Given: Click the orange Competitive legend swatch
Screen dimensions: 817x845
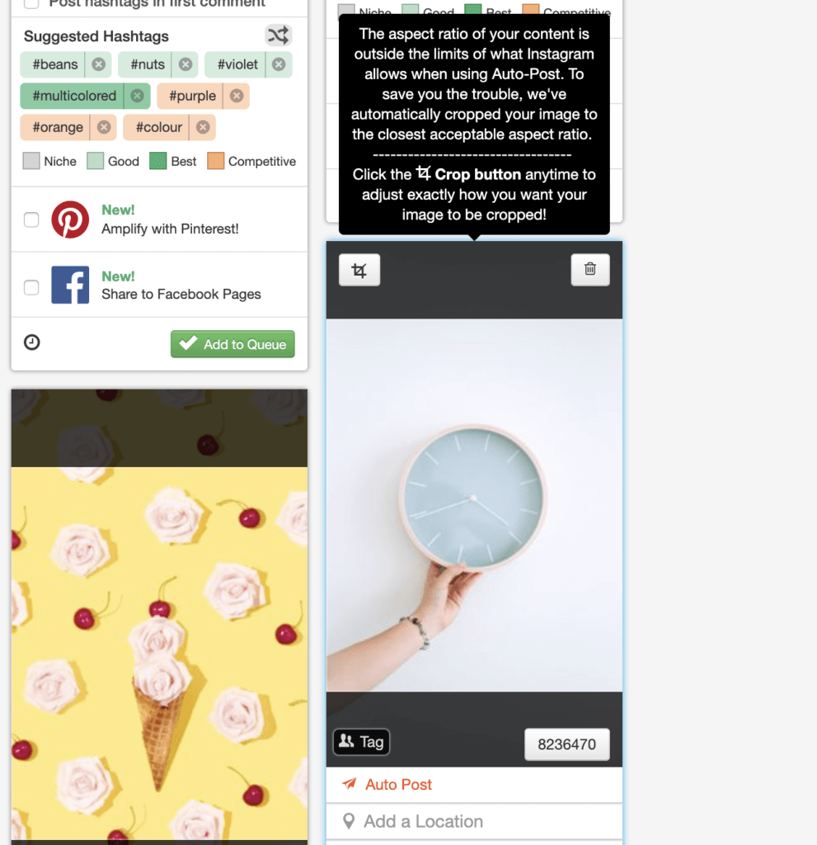Looking at the screenshot, I should [x=215, y=161].
